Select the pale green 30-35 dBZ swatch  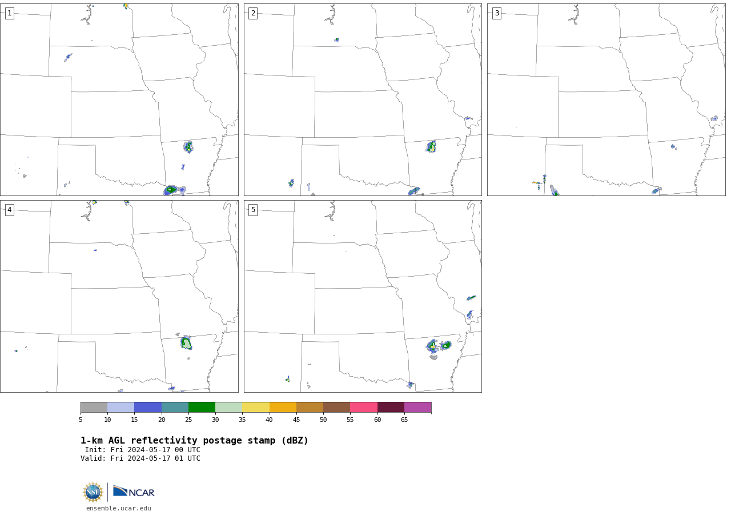pos(228,408)
